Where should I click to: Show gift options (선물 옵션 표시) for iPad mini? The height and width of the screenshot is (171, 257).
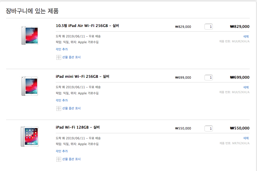pos(71,108)
